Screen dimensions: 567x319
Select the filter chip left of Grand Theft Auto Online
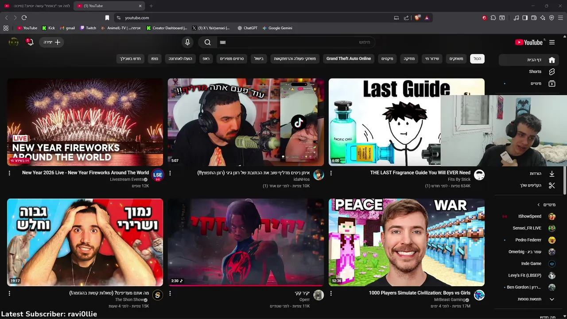click(295, 58)
